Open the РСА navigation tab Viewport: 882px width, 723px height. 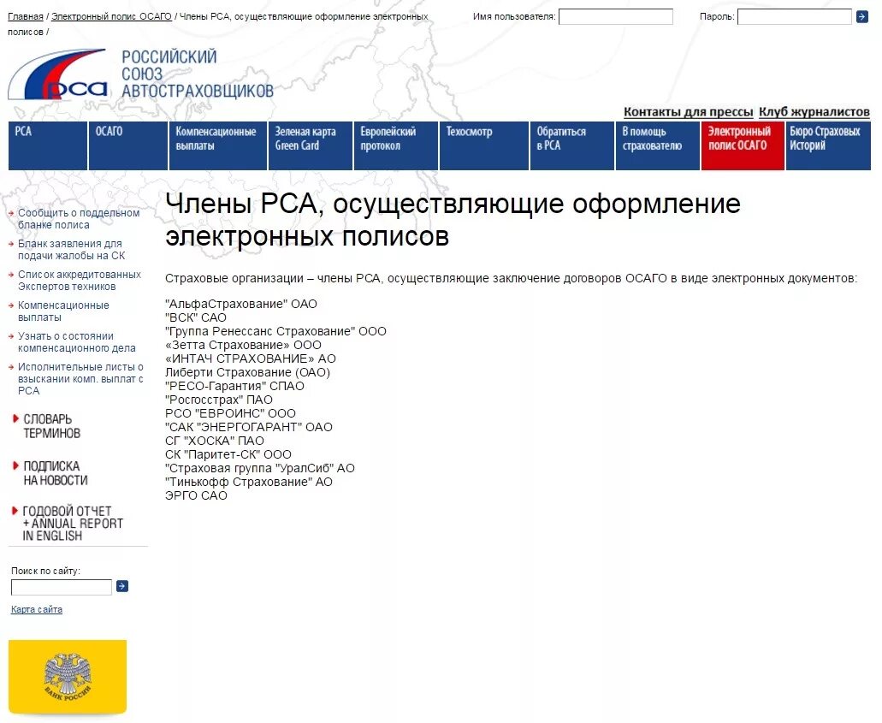coord(48,145)
